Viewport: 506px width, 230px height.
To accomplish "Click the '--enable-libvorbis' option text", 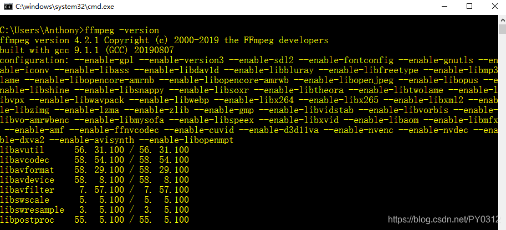I will pyautogui.click(x=403, y=110).
